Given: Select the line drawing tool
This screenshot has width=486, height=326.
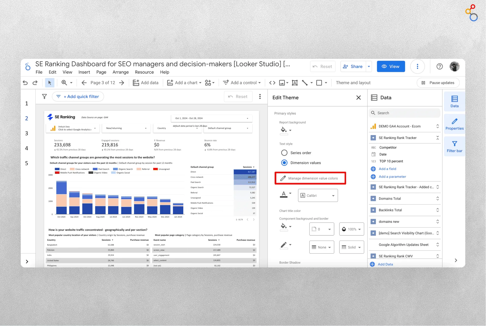Looking at the screenshot, I should tap(305, 83).
